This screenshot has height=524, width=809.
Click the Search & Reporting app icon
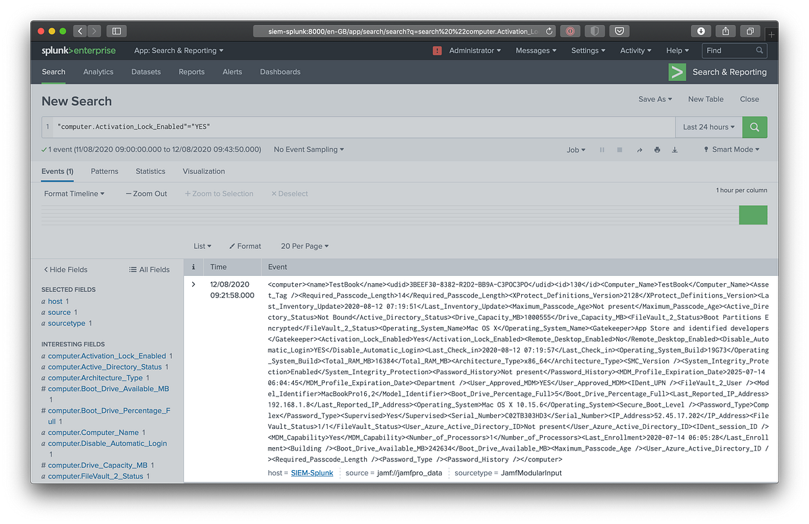(677, 72)
